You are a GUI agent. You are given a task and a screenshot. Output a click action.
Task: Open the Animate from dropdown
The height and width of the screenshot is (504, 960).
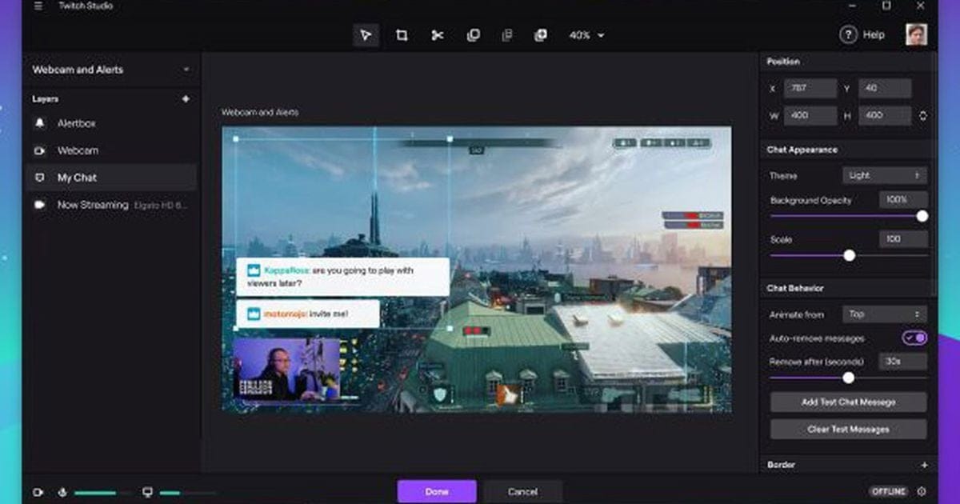885,314
